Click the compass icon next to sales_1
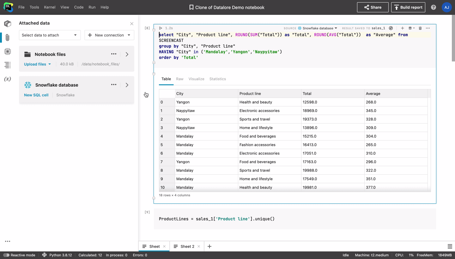Viewport: 455px width, 259px height. point(391,28)
